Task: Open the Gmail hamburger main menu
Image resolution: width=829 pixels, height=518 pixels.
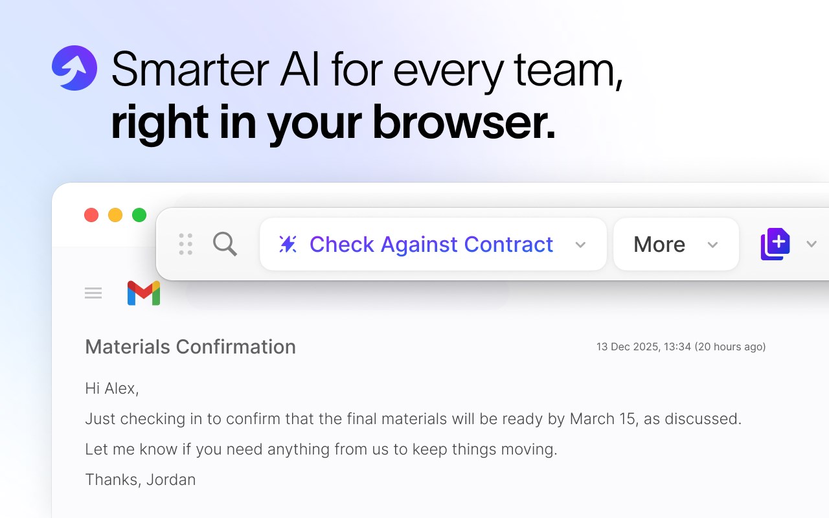Action: tap(93, 293)
